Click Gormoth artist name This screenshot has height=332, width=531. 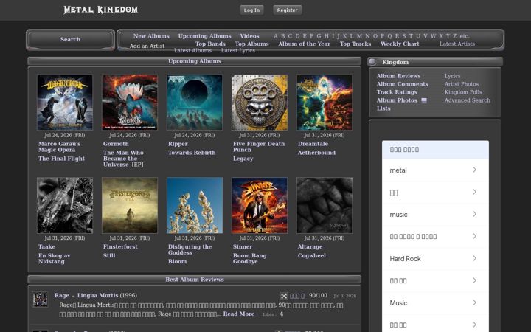tap(116, 144)
